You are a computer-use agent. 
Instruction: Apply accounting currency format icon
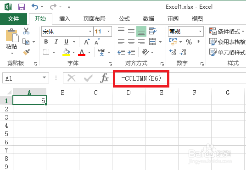pos(173,42)
